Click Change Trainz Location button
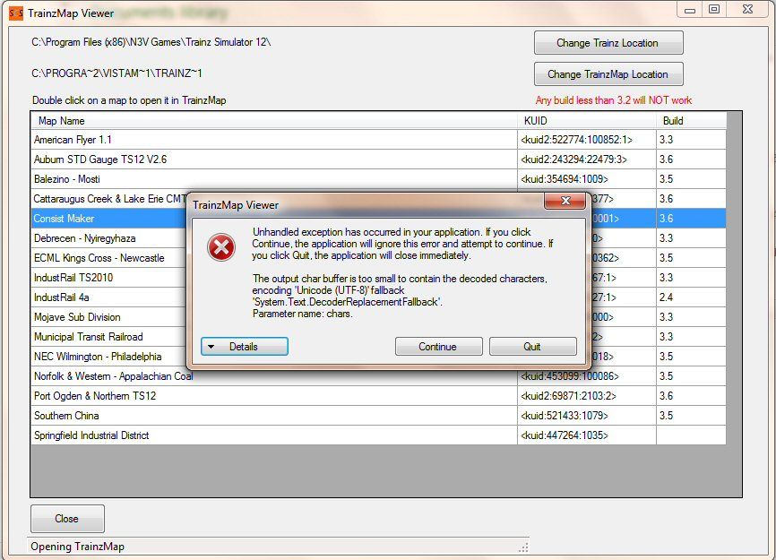776x560 pixels. click(608, 43)
